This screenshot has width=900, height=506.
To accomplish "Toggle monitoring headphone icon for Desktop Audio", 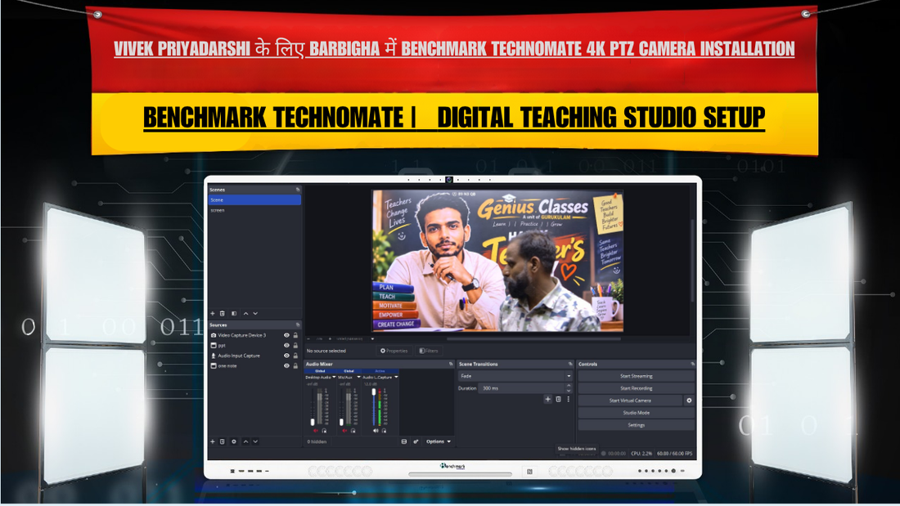I will point(324,431).
